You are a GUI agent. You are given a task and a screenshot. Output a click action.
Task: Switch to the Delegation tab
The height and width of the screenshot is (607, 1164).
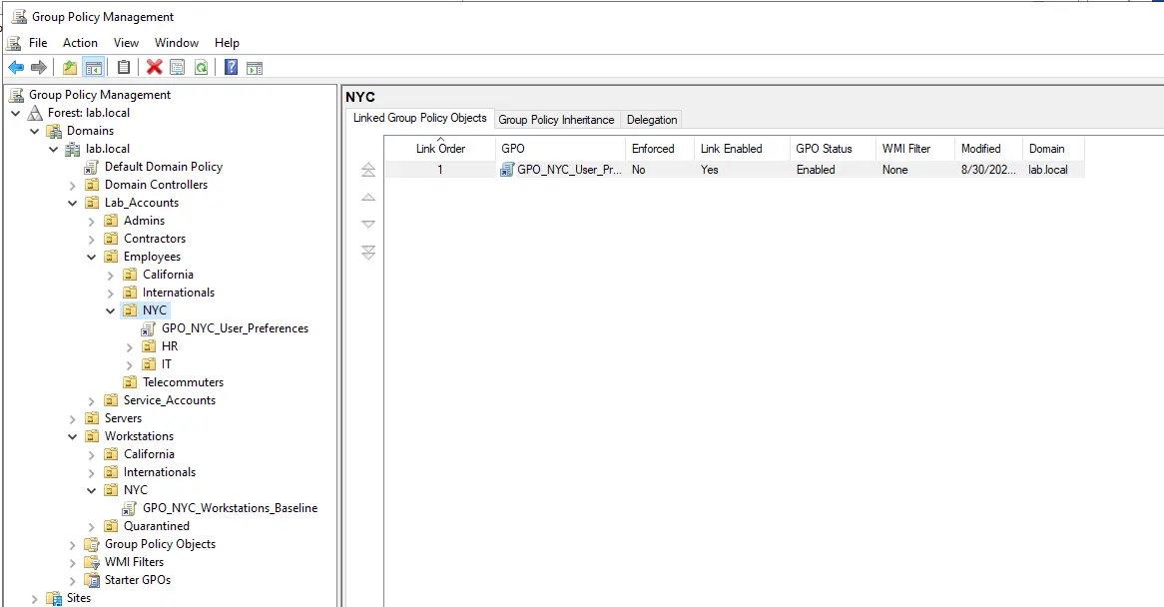[652, 120]
